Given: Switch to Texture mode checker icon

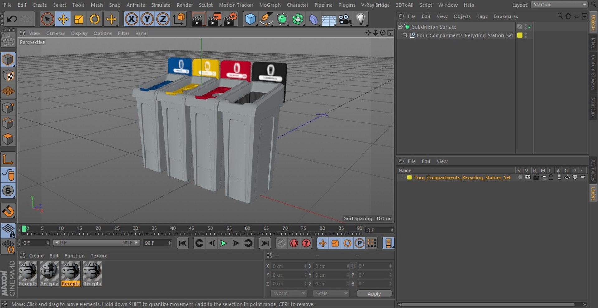Looking at the screenshot, I should click(x=8, y=76).
